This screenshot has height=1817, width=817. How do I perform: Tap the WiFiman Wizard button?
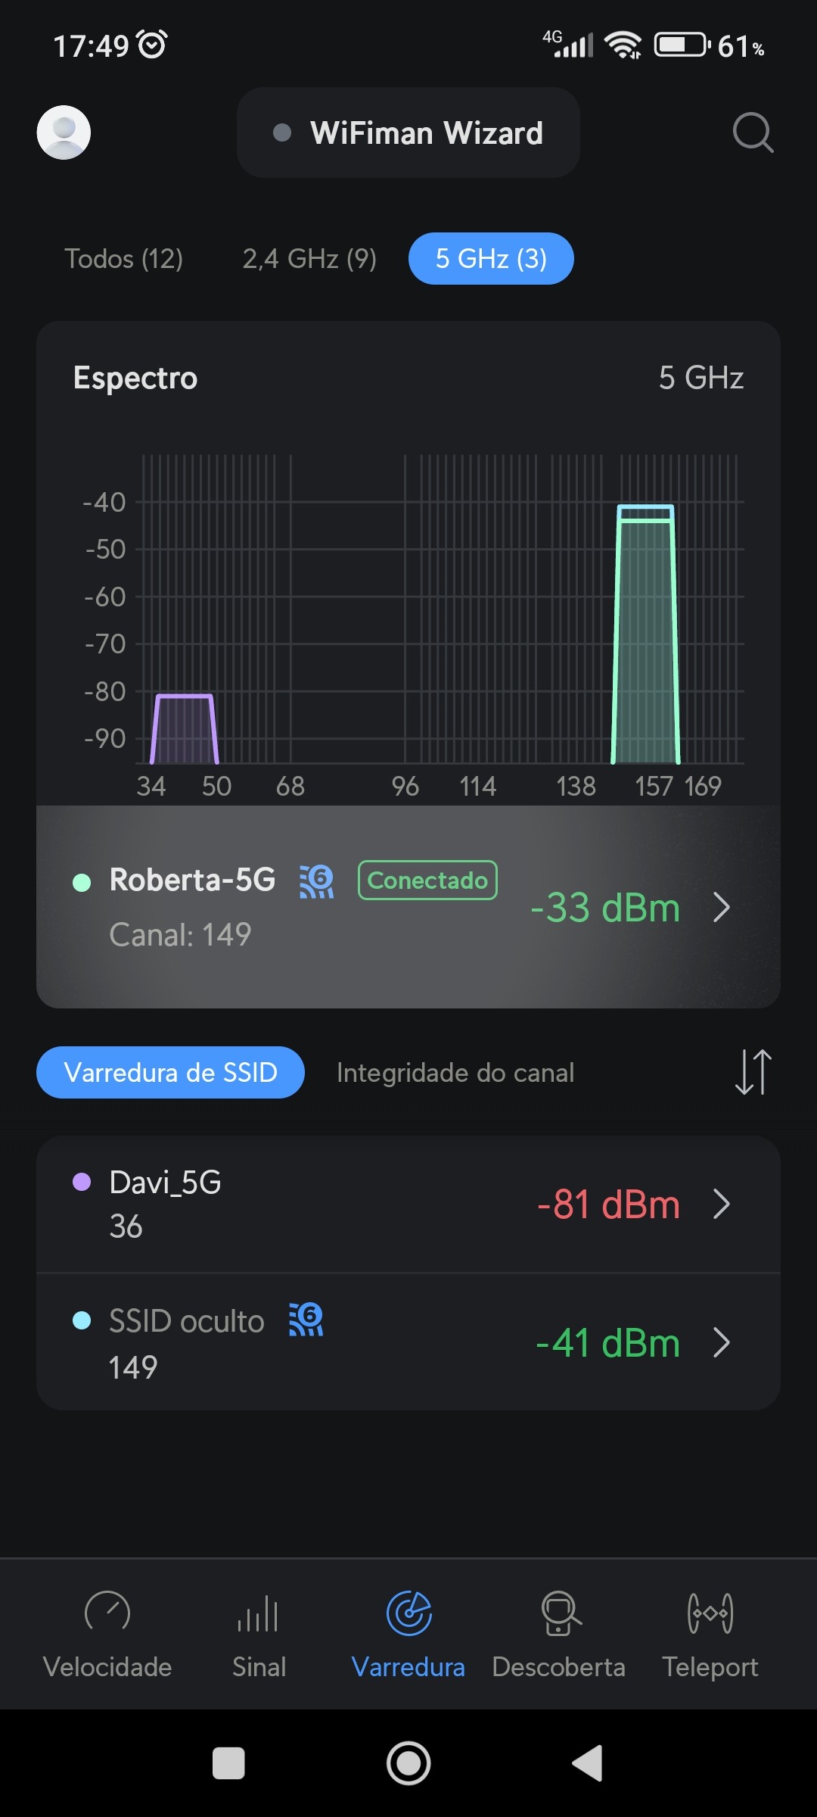coord(408,132)
